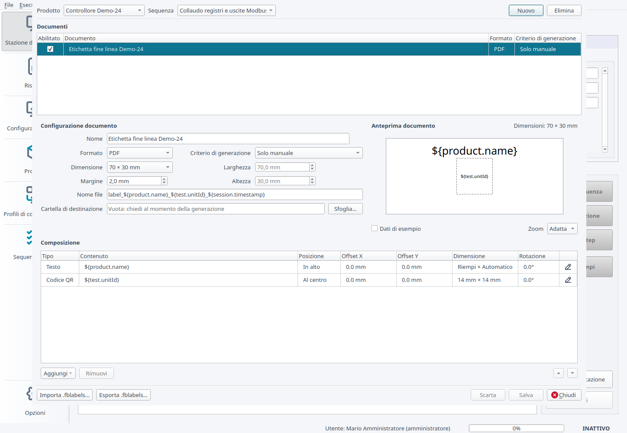Click the Posizione column header
The image size is (627, 433).
tap(319, 256)
